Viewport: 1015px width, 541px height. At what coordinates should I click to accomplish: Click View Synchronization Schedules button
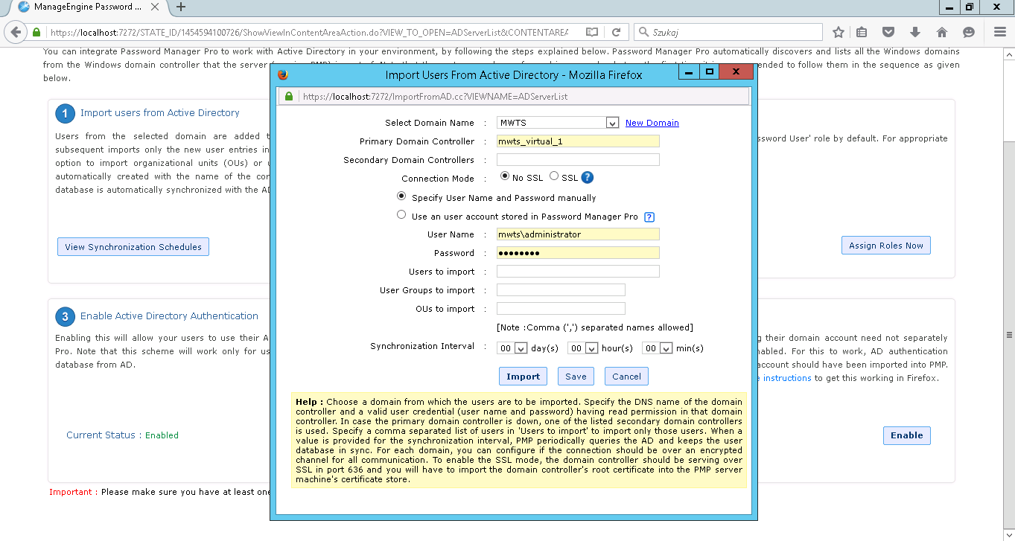click(x=133, y=247)
